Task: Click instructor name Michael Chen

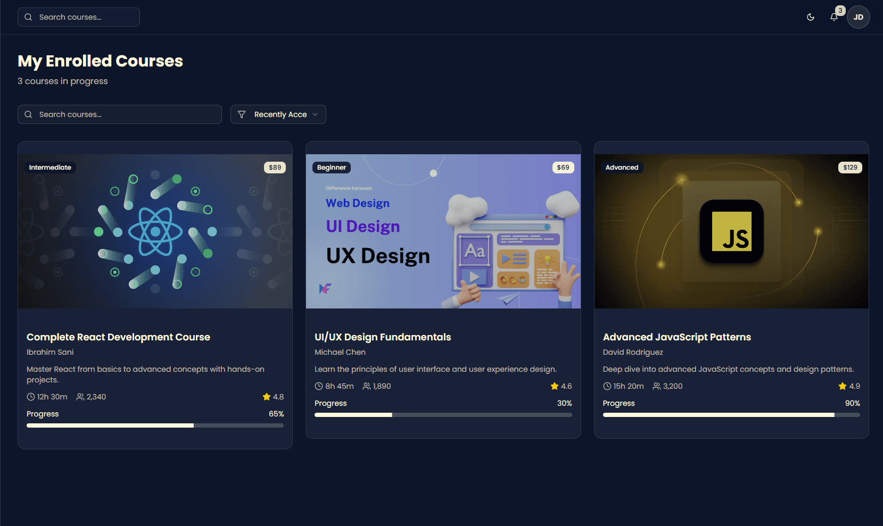Action: (x=340, y=352)
